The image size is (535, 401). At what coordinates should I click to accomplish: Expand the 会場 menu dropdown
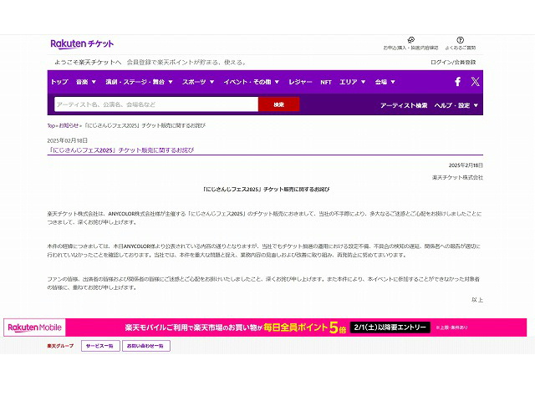coord(385,82)
